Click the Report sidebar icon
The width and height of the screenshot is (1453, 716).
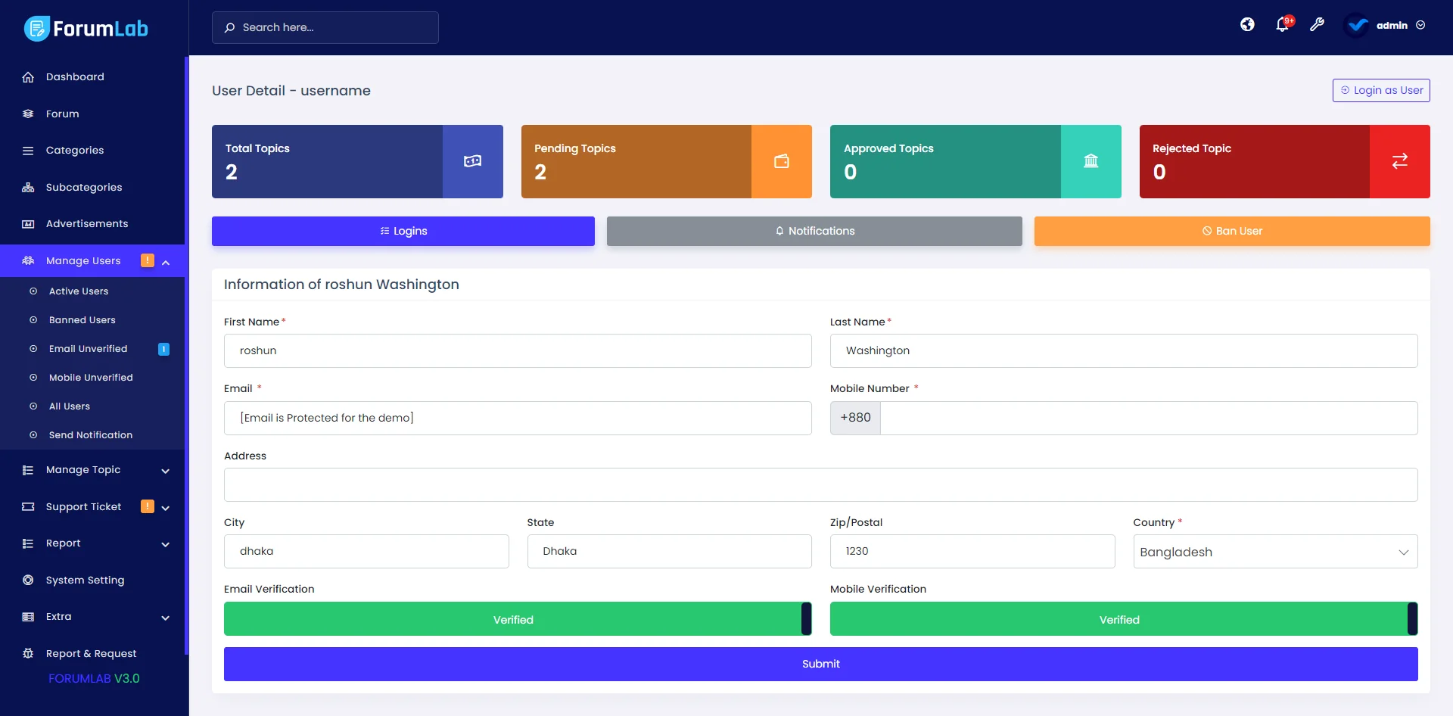[28, 543]
